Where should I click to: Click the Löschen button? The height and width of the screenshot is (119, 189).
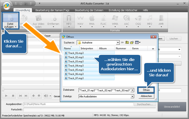[x=174, y=39]
